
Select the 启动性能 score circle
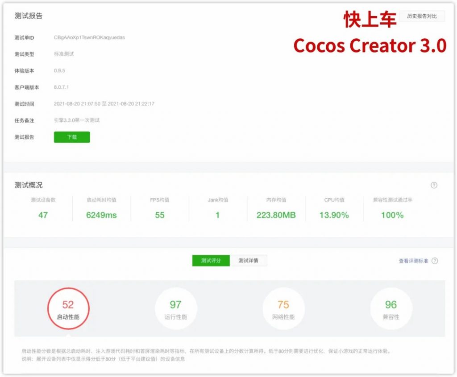68,308
